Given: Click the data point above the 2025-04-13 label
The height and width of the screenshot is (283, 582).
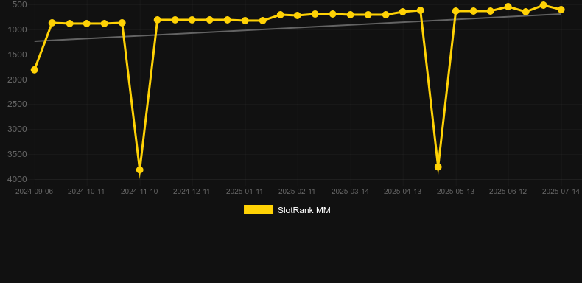Looking at the screenshot, I should [x=403, y=12].
